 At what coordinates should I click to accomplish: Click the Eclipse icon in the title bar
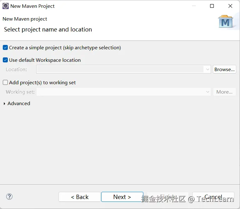point(6,6)
